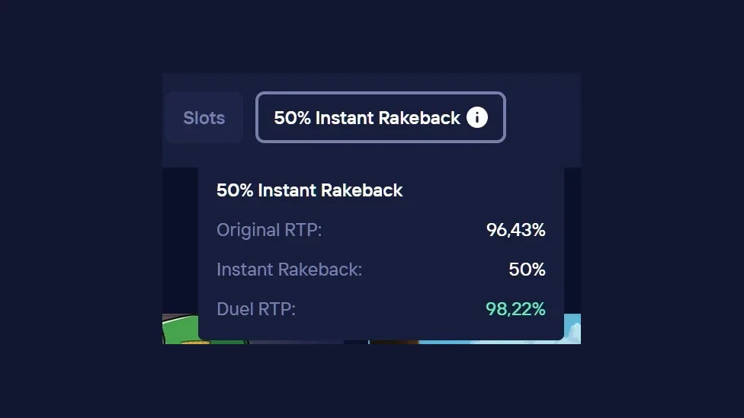Select the green 98,22% Duel RTP value
This screenshot has height=418, width=744.
(x=516, y=309)
